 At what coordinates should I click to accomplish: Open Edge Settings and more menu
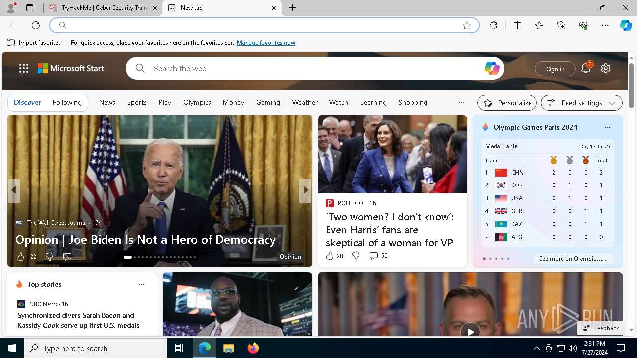(605, 25)
